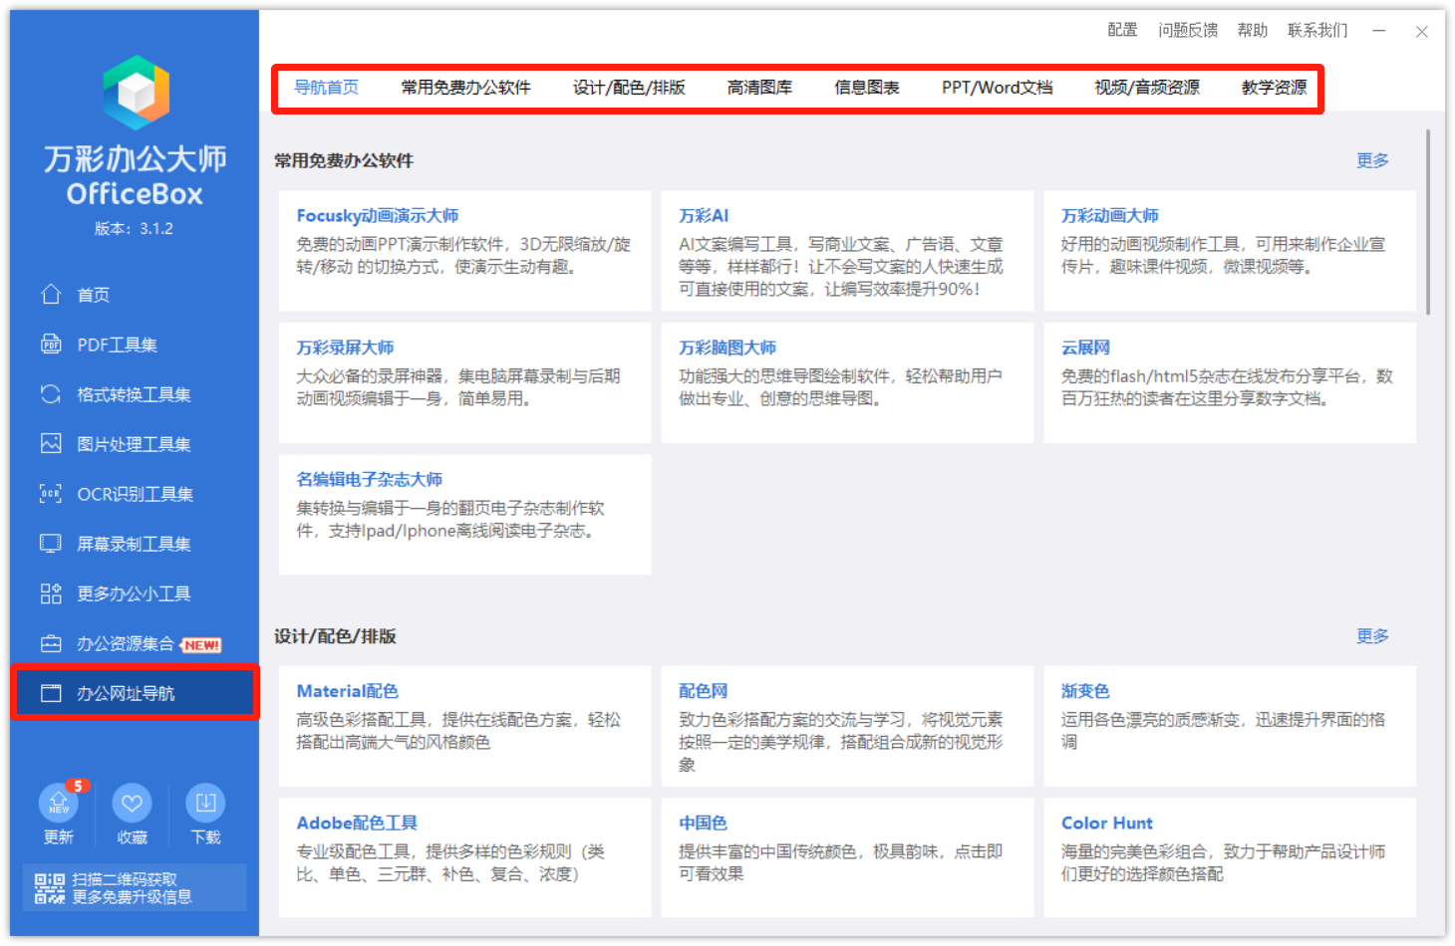
Task: Click the OfficeBox hexagon logo
Action: click(136, 93)
